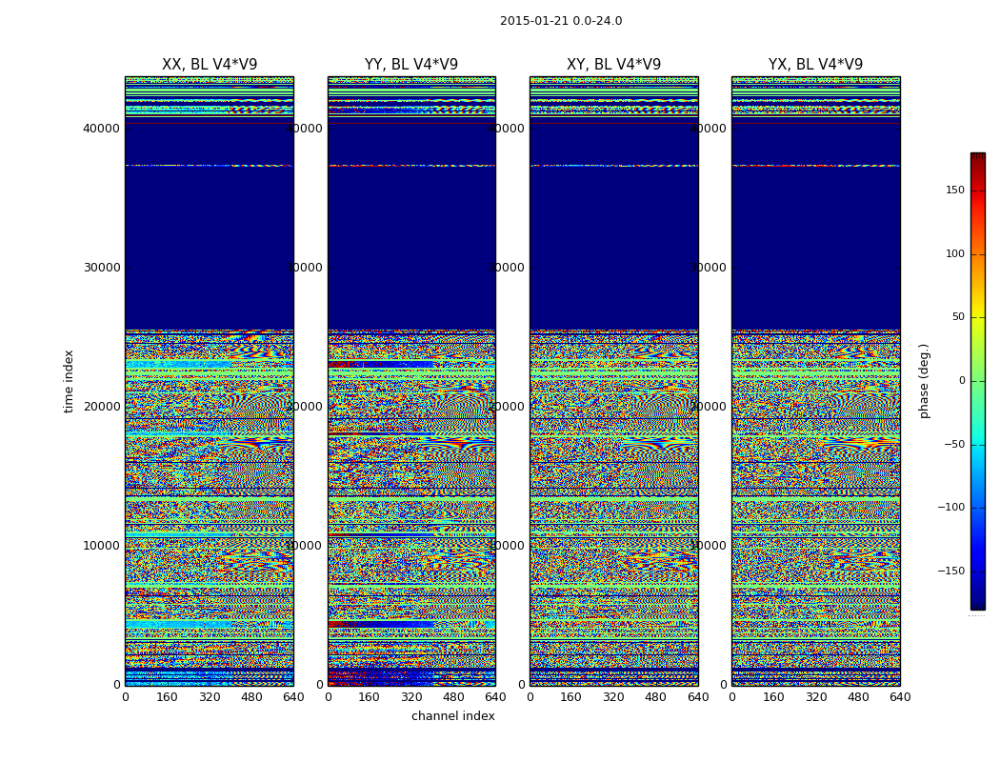The image size is (1000, 762).
Task: Click the 0 tick label on the colorbar
Action: point(961,381)
